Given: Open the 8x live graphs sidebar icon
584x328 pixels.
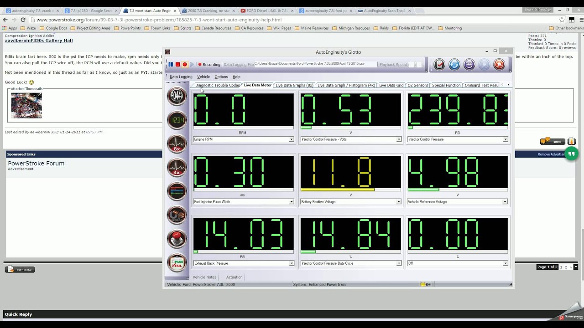Looking at the screenshot, I should pos(177,144).
